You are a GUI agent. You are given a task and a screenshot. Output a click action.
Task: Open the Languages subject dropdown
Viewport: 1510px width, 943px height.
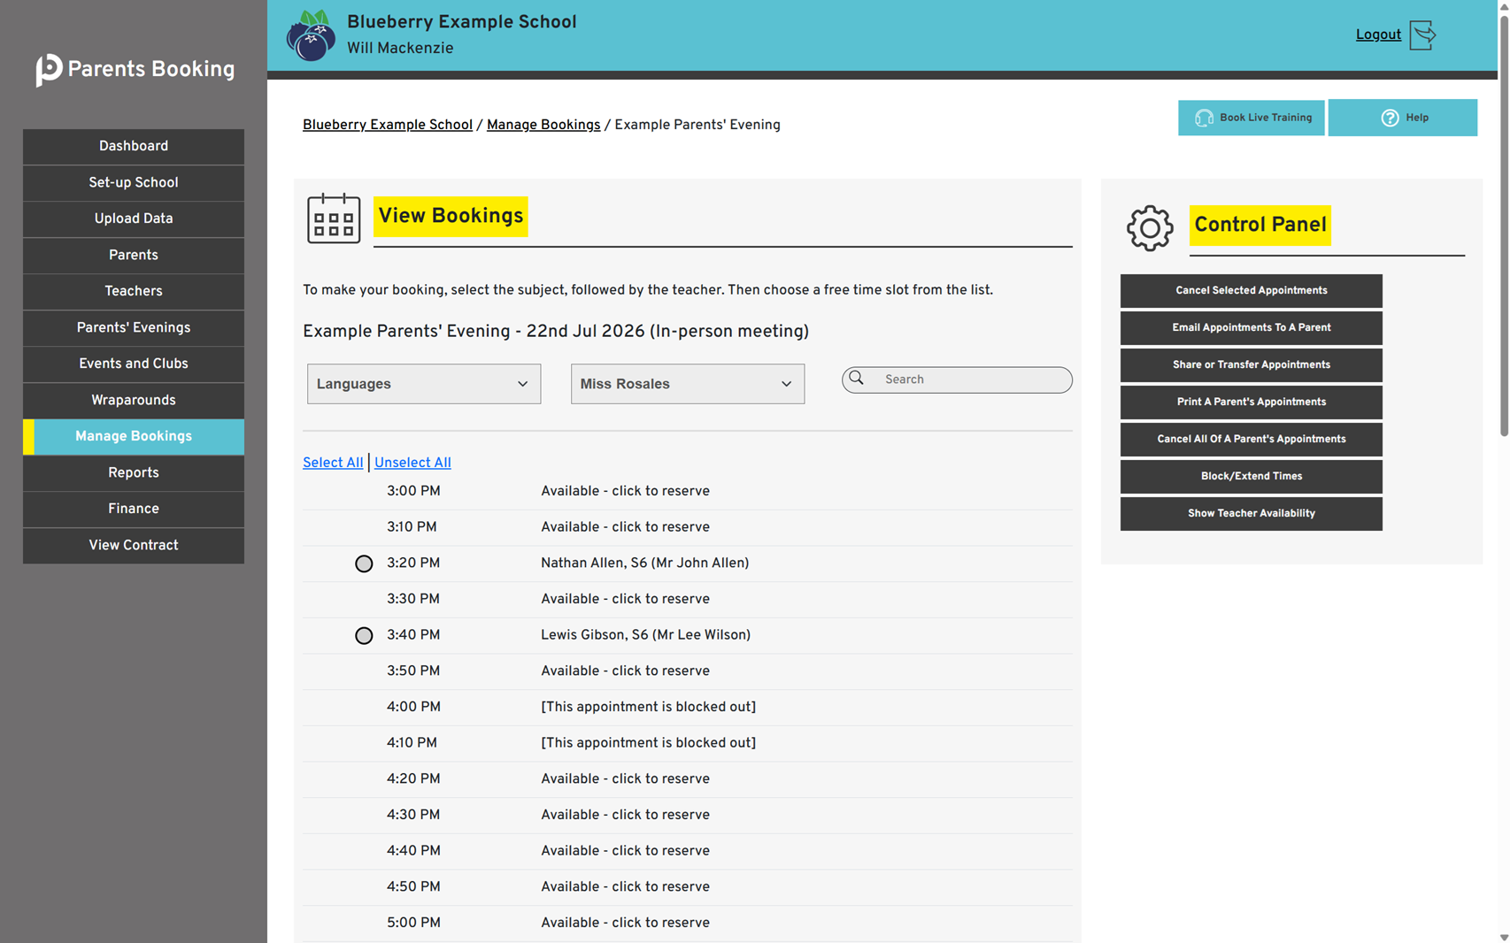point(424,384)
